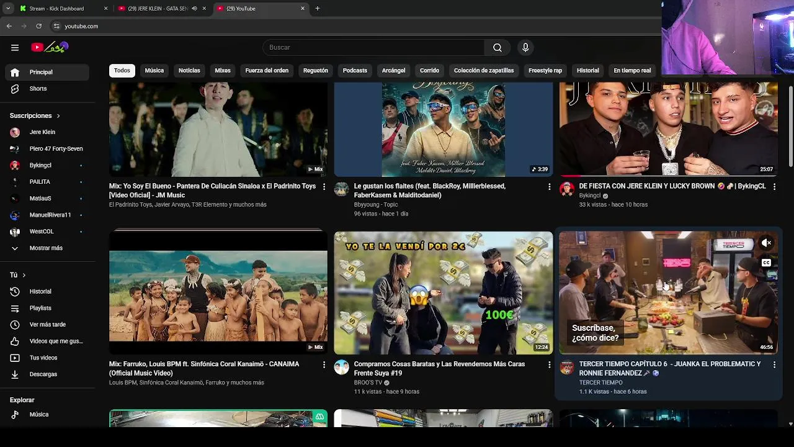
Task: Select the Fuerza del orden chip
Action: tap(267, 71)
